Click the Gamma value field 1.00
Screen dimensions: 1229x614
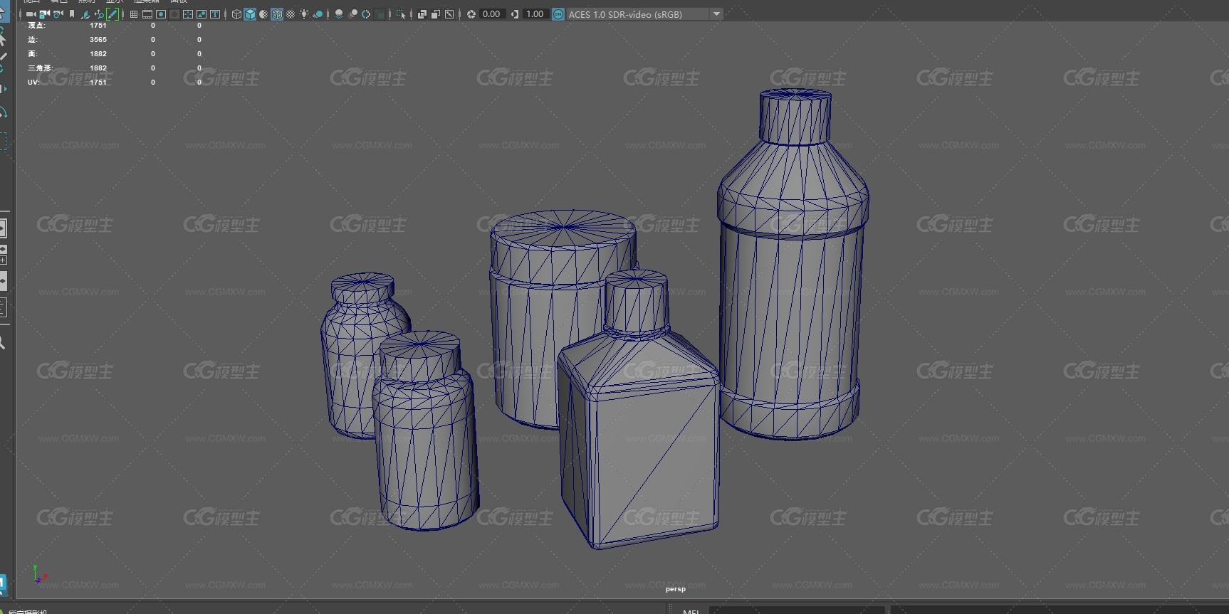coord(535,14)
